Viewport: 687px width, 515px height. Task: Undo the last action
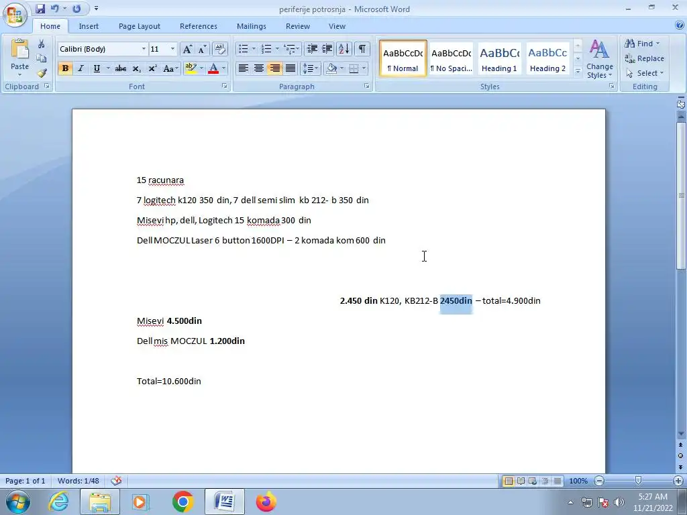pos(55,9)
